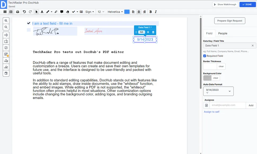257x154 pixels.
Task: Toggle bold formatting
Action: (151, 12)
